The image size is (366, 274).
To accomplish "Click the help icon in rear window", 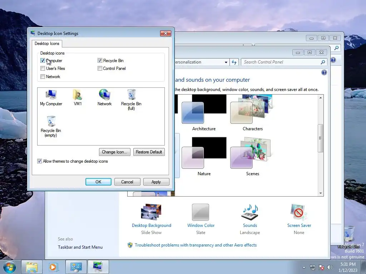I will pos(333,60).
